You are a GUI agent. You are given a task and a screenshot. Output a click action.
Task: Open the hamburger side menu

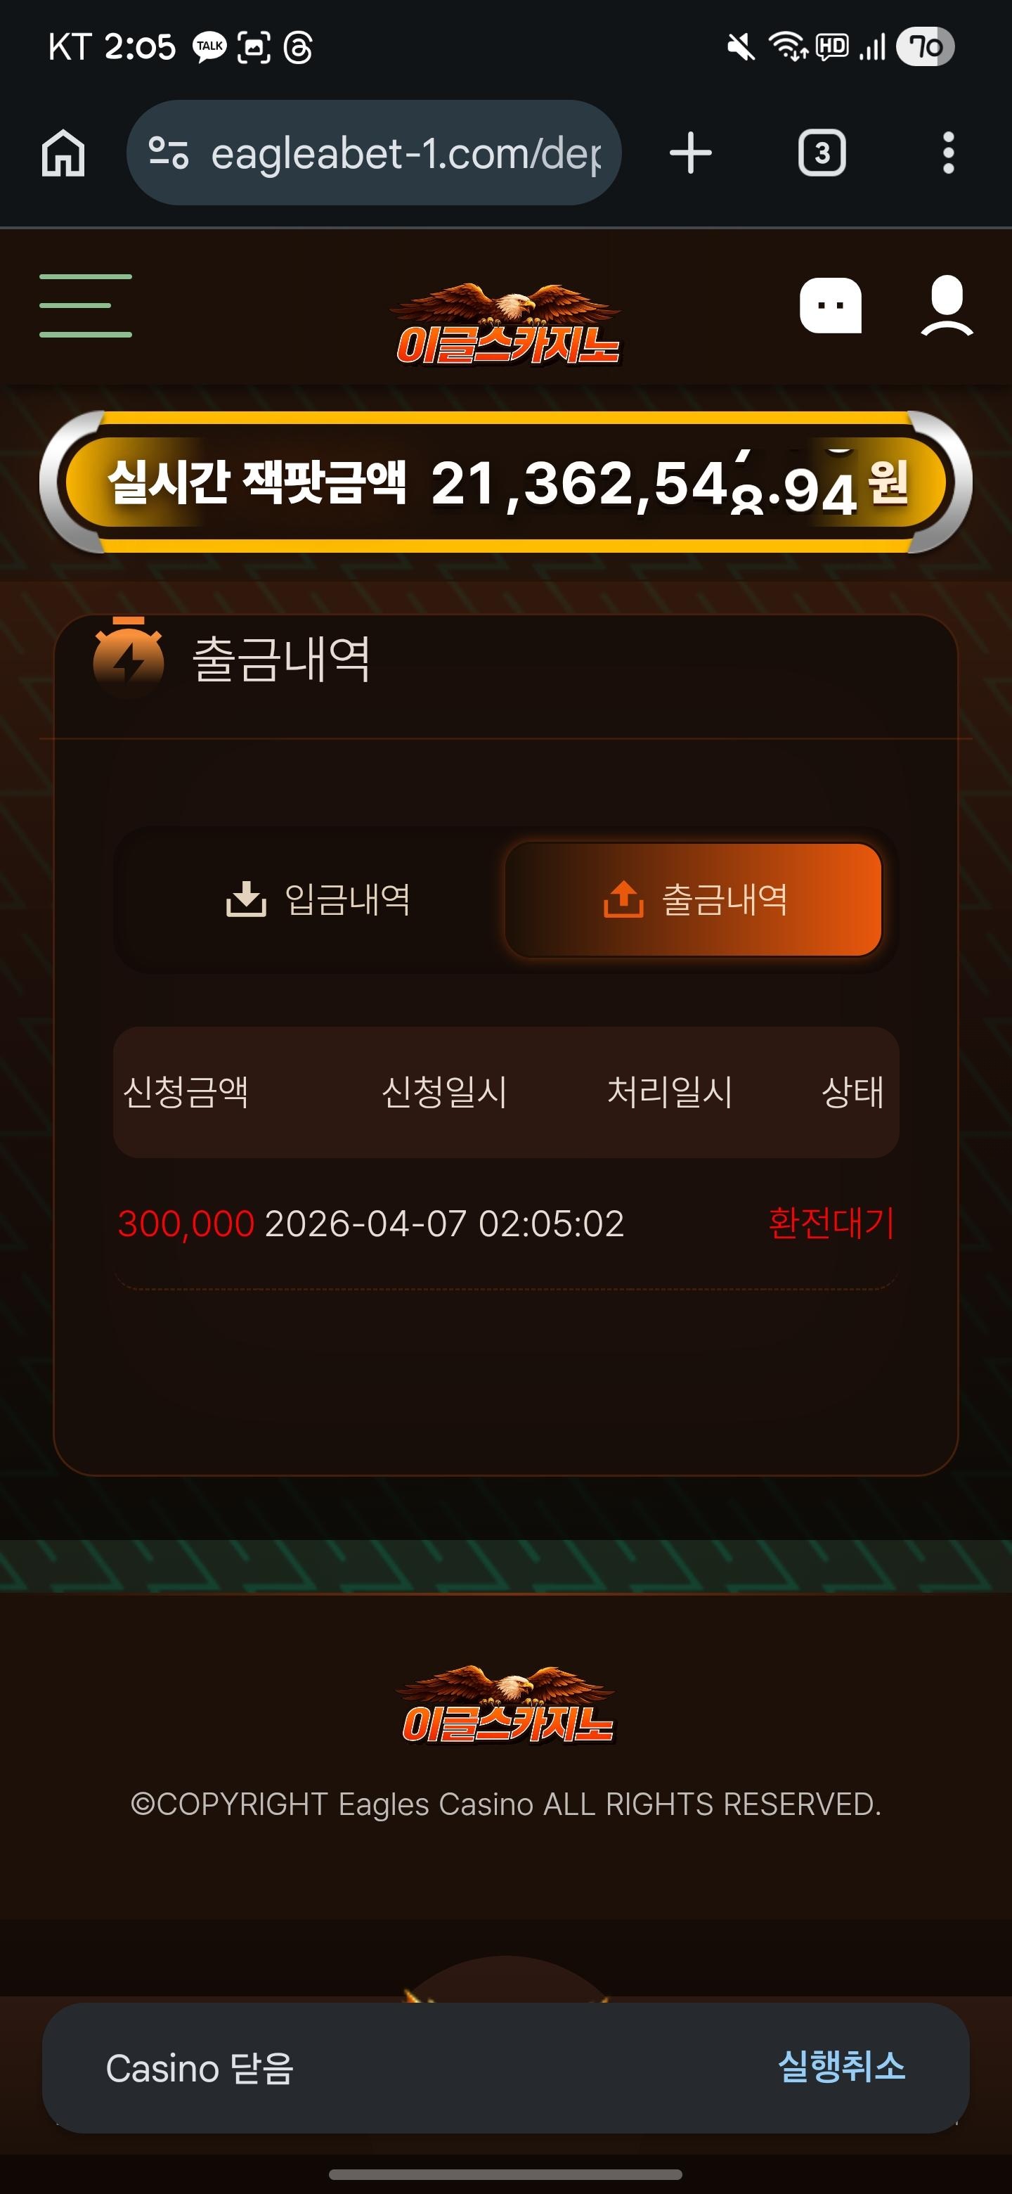point(85,305)
